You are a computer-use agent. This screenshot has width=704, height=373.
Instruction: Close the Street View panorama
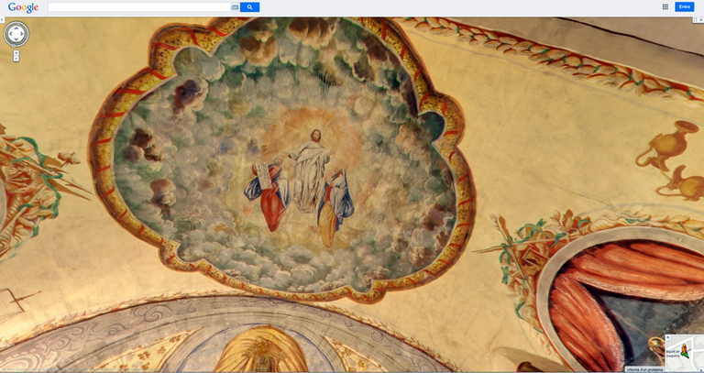click(x=701, y=20)
